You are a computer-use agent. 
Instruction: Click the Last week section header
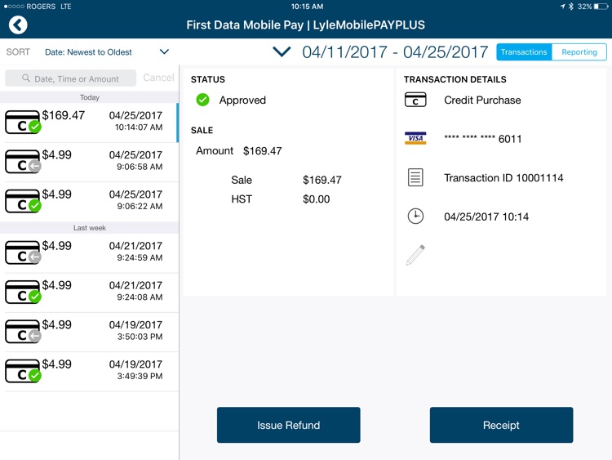[90, 228]
